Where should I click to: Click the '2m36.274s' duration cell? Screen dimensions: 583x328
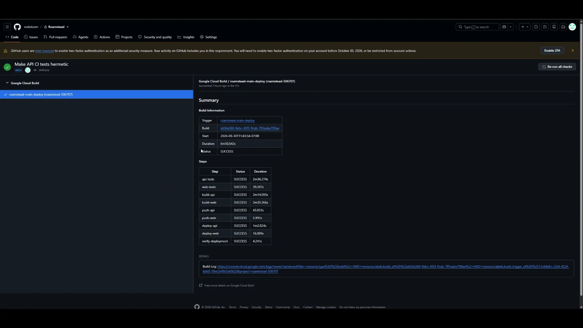[261, 179]
